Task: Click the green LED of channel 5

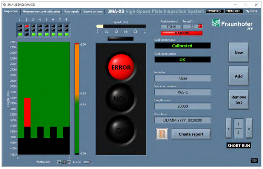Action: (x=47, y=34)
